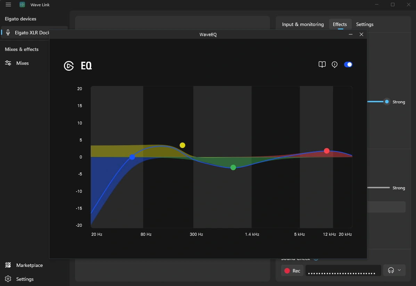
Task: Select the blue low-cut EQ band point
Action: tap(132, 157)
